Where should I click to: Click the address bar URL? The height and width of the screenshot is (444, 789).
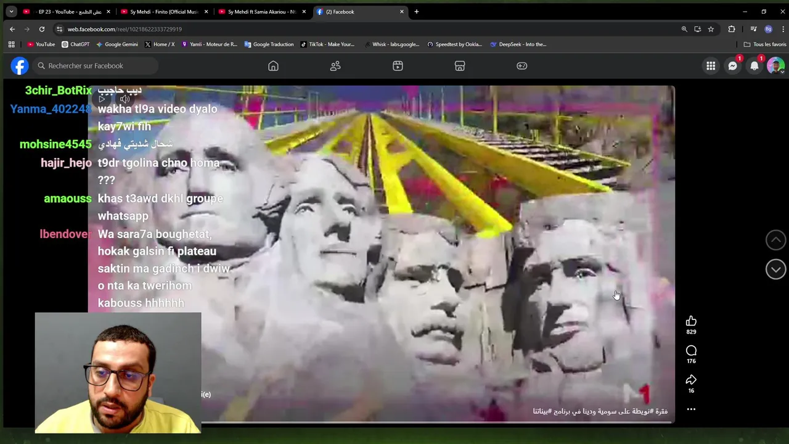coord(125,29)
